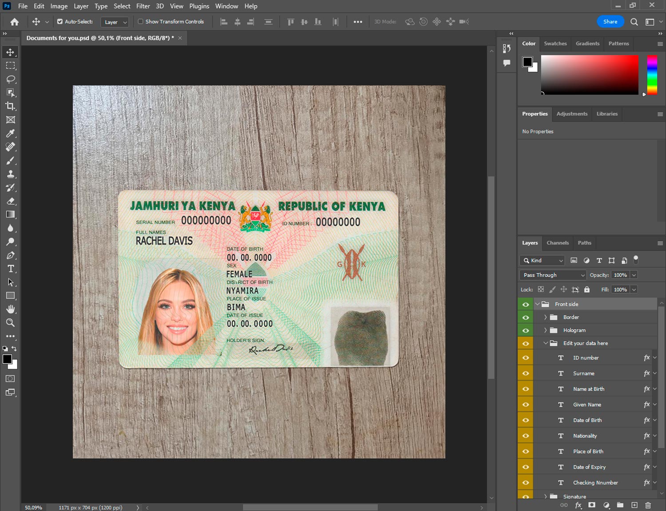Open the Opacity value dropdown arrow
666x511 pixels.
pos(634,275)
